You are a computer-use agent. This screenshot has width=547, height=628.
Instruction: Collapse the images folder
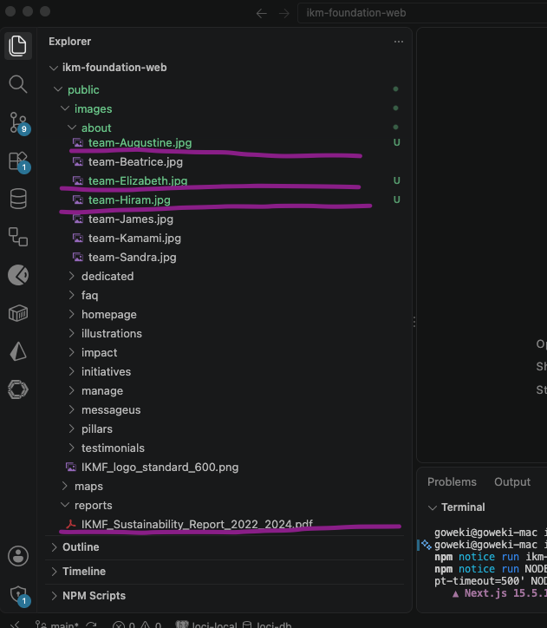pyautogui.click(x=65, y=108)
